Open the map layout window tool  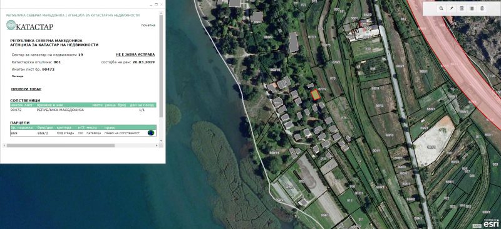tap(462, 9)
